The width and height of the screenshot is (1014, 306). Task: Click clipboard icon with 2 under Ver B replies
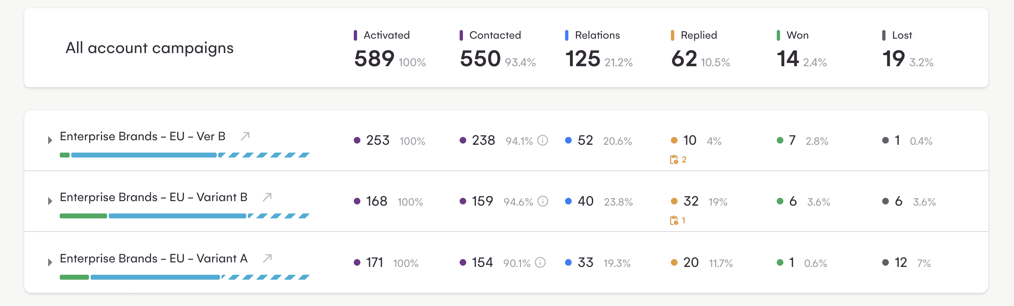[674, 160]
